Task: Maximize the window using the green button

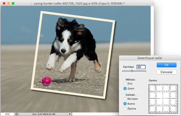Action: (13, 3)
